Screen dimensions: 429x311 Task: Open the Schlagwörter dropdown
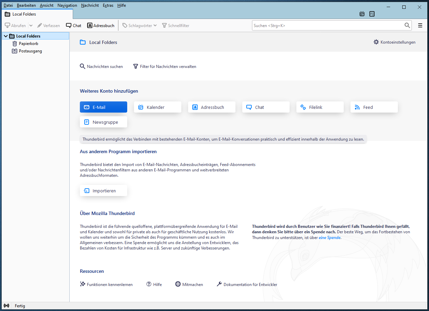pyautogui.click(x=139, y=25)
